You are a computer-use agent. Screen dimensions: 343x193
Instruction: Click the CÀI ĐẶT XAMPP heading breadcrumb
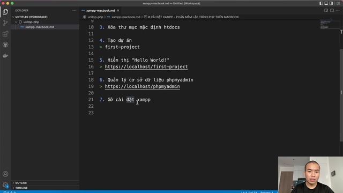(193, 17)
